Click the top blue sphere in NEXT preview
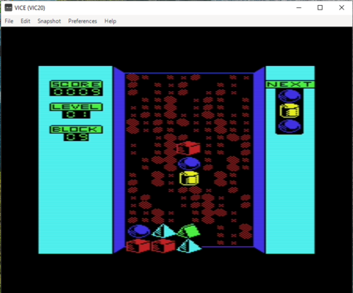 point(289,95)
